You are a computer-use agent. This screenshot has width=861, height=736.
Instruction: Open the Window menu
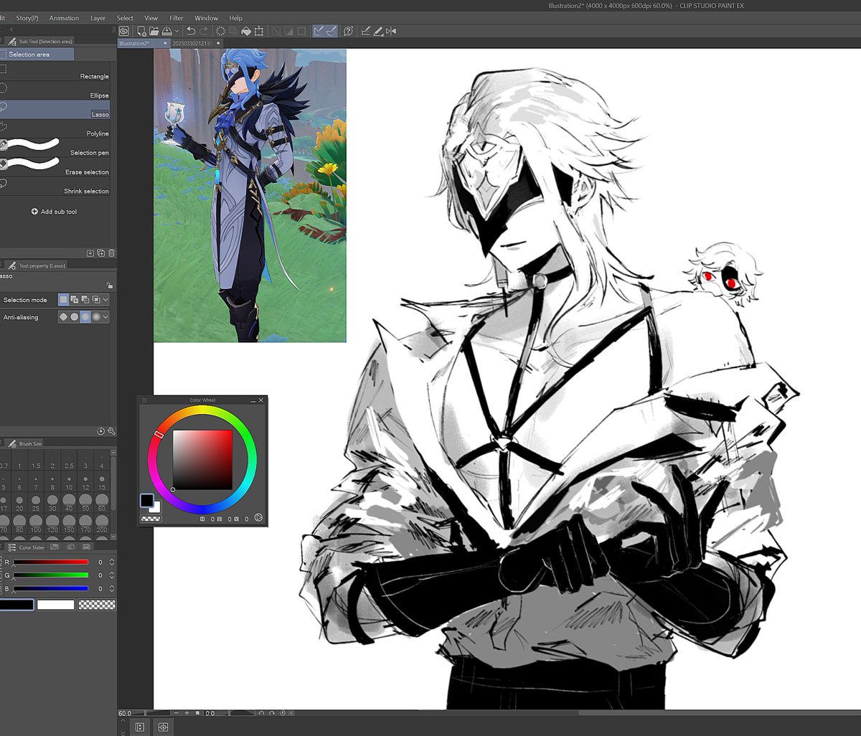[206, 18]
